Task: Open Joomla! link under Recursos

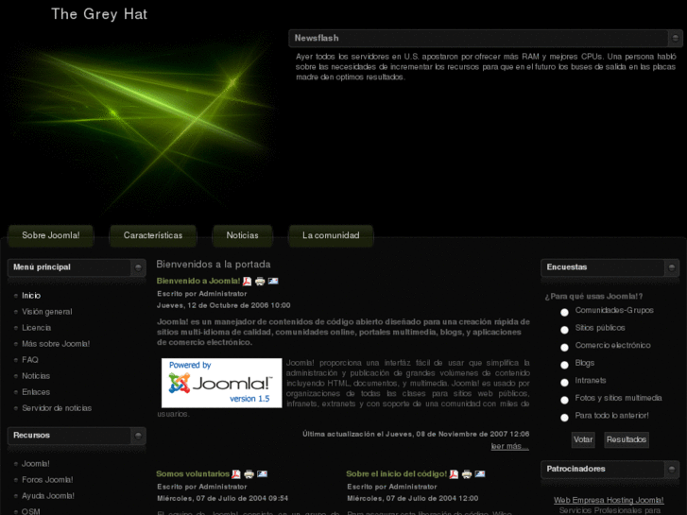Action: click(36, 464)
